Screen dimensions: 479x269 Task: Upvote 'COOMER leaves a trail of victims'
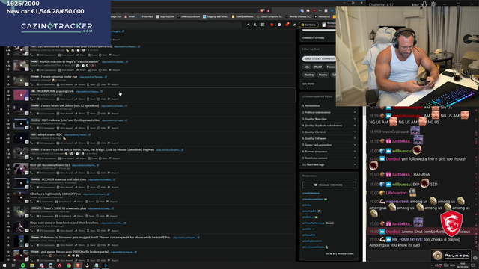click(8, 179)
